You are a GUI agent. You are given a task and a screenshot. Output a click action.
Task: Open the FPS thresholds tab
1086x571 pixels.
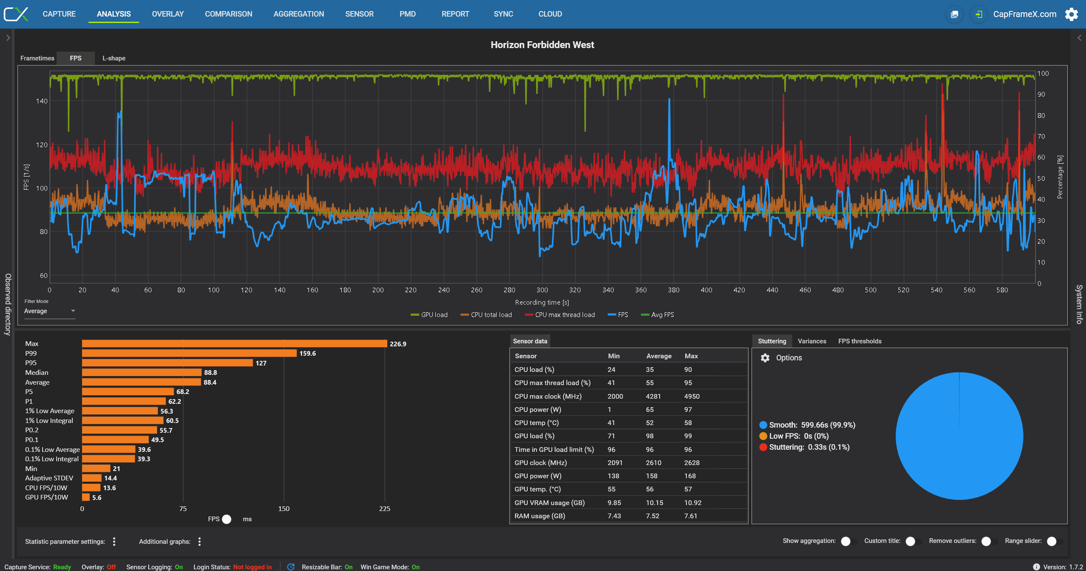[860, 341]
